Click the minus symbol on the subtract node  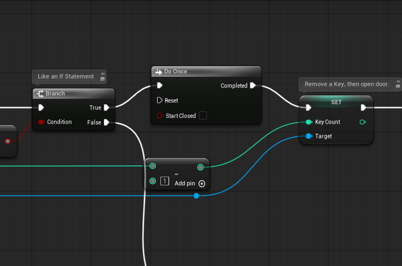(176, 174)
